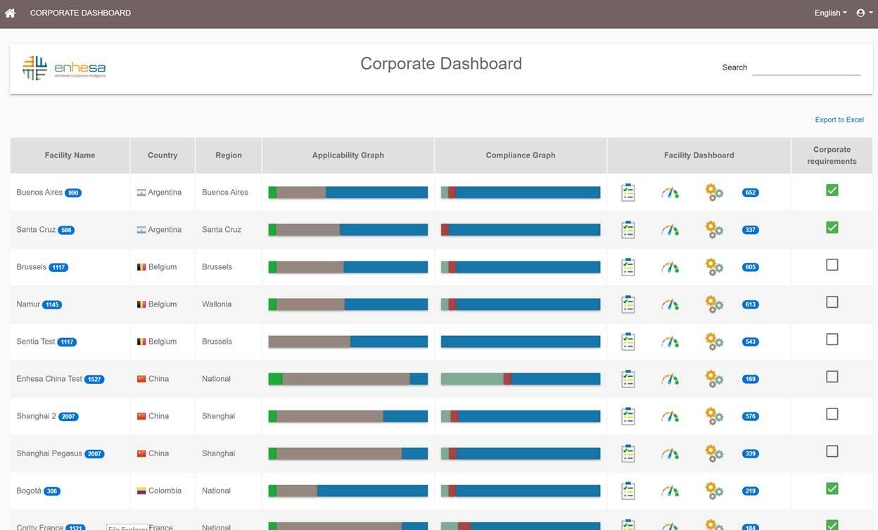Check corporate requirements for Brussels
The image size is (878, 530).
(832, 265)
